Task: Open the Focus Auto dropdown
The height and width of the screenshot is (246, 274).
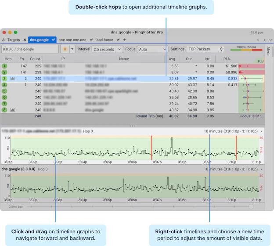Action: pos(152,49)
